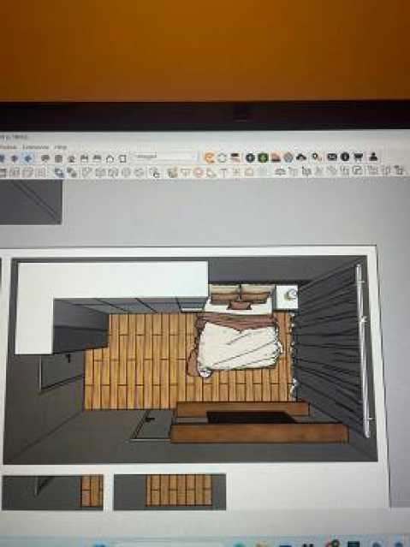Click the dark cloud-shaped toolbar icon

point(301,158)
